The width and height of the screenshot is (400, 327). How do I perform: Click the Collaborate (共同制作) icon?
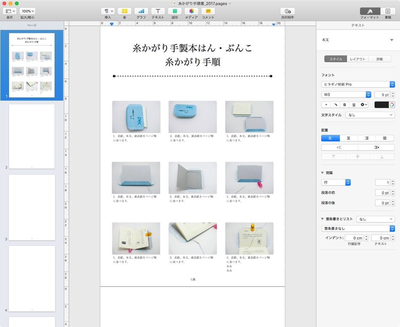[287, 11]
